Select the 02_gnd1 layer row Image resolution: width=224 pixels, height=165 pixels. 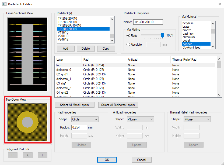click(x=135, y=74)
